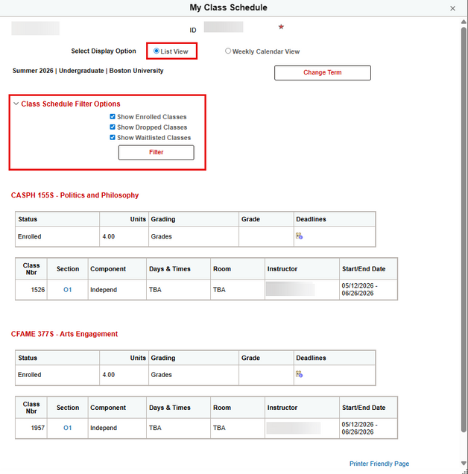Click Enrolled status for Arts Engagement
This screenshot has height=474, width=468.
point(57,375)
